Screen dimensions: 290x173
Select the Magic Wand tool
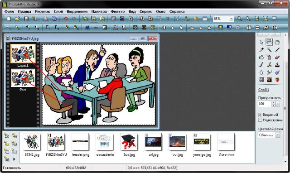269,49
